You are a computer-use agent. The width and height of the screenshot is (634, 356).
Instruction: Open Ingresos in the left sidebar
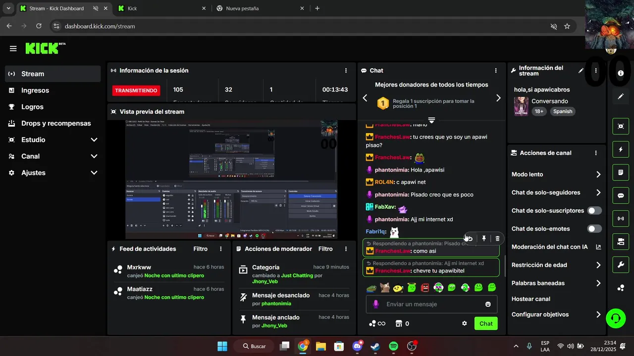(53, 90)
